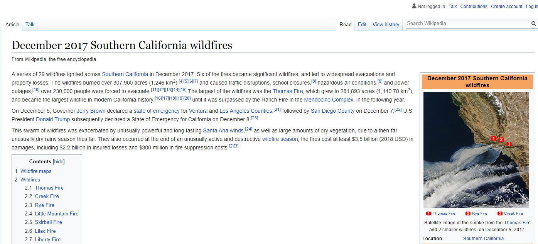Jump to Liberty Fire subsection

pos(48,240)
